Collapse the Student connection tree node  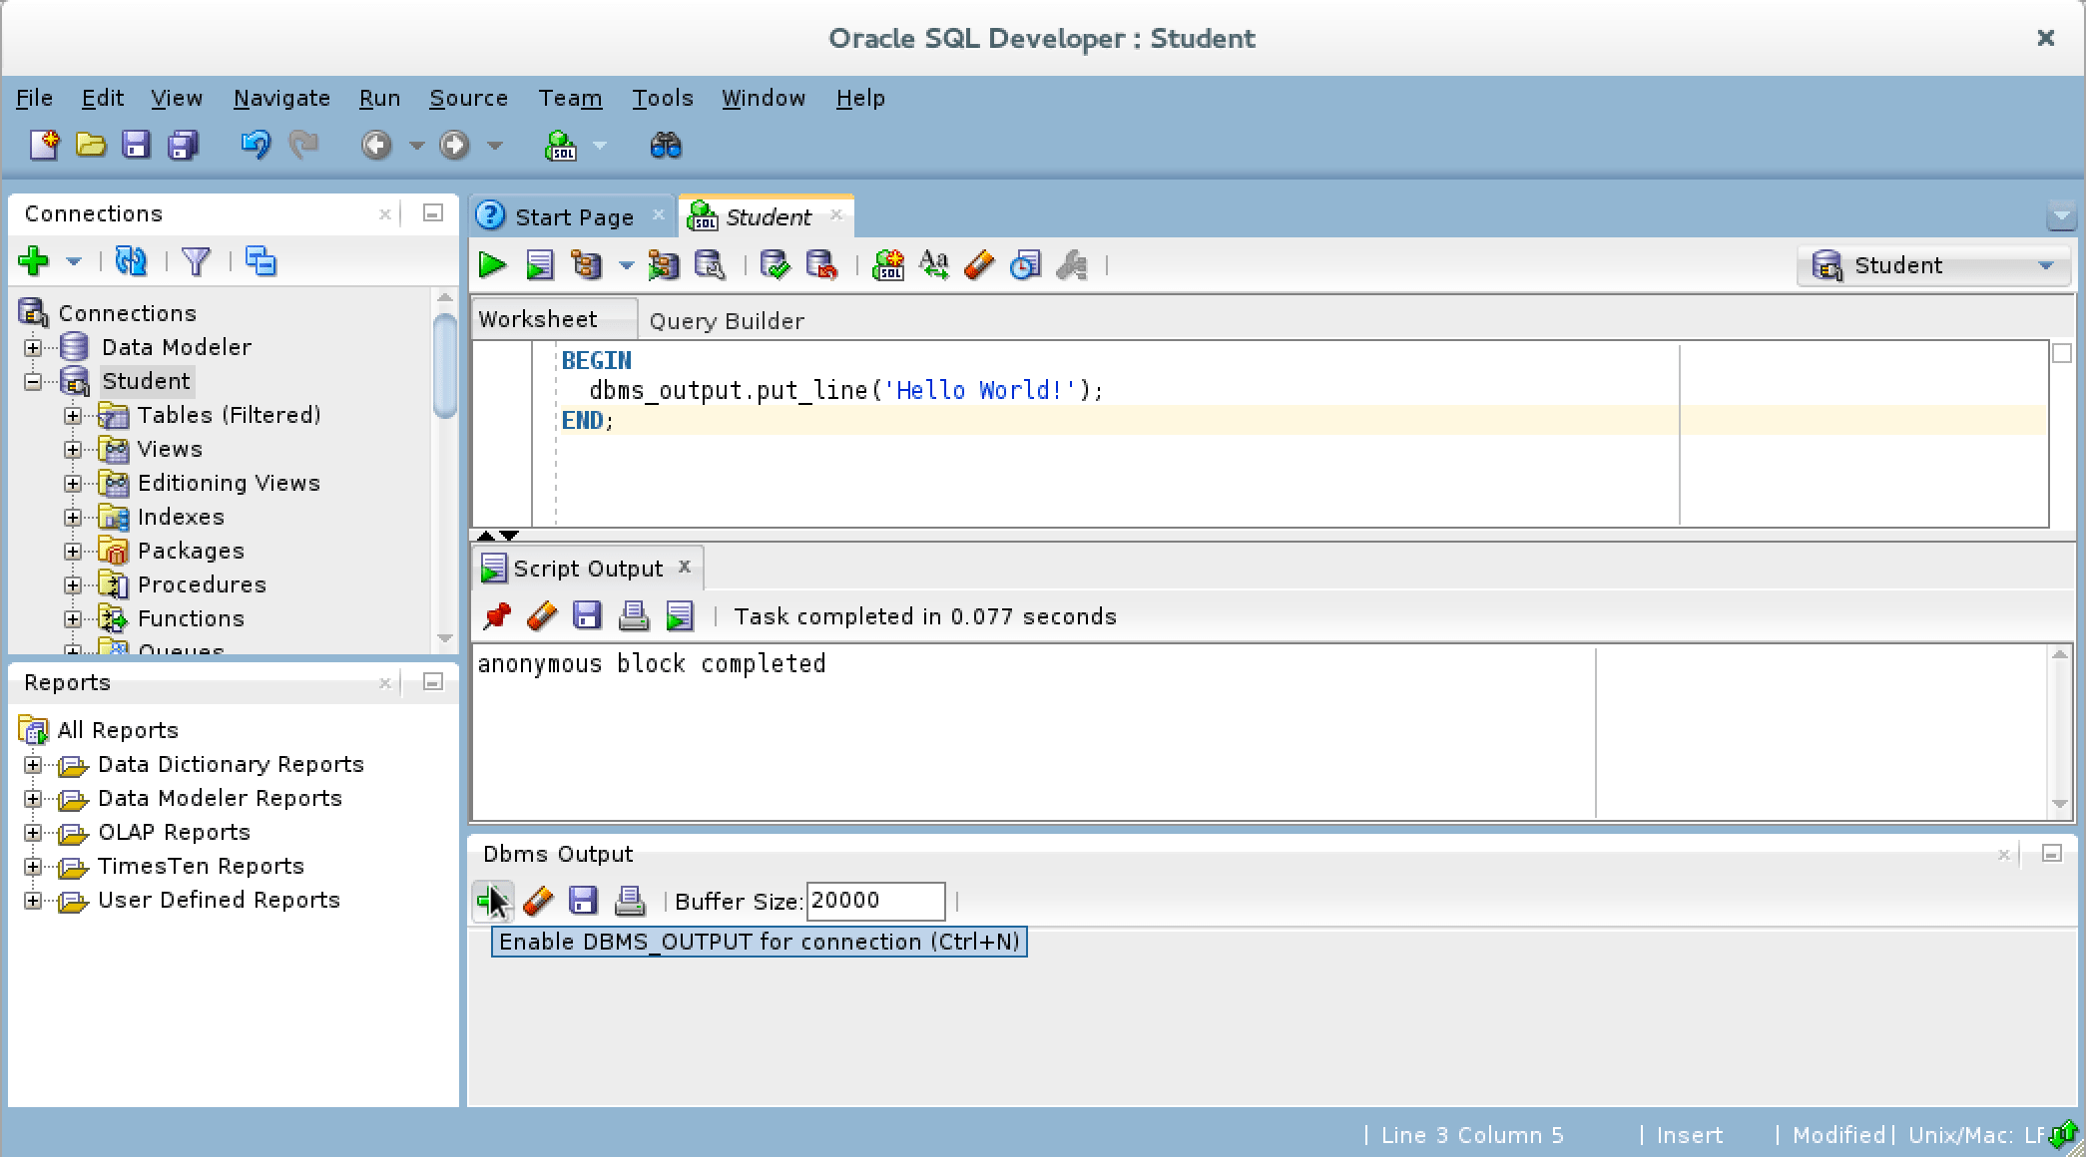point(33,382)
